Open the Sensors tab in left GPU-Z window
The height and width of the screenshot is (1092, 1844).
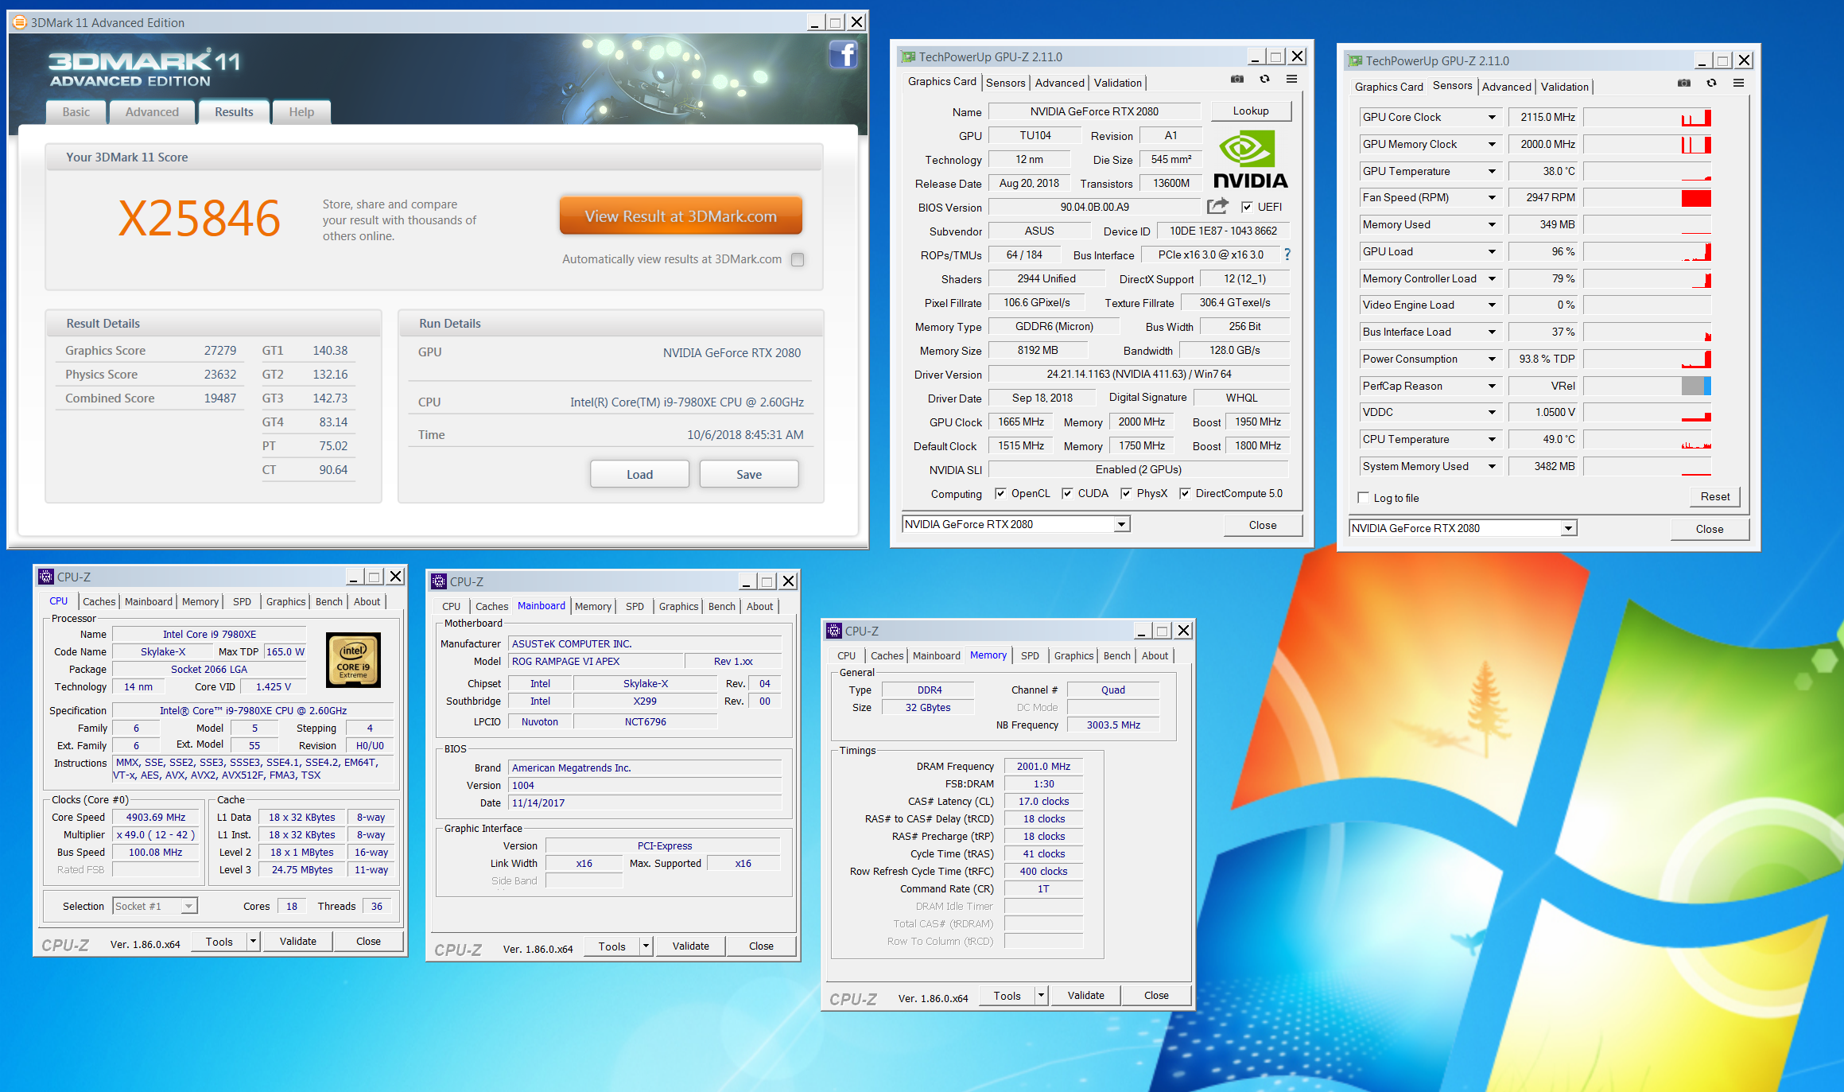[x=1005, y=83]
